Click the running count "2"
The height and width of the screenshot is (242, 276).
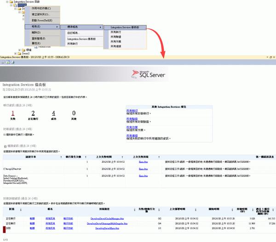click(33, 113)
